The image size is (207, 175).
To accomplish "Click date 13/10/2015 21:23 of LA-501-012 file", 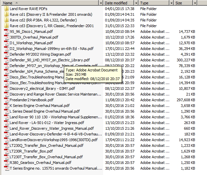I will [120, 123].
